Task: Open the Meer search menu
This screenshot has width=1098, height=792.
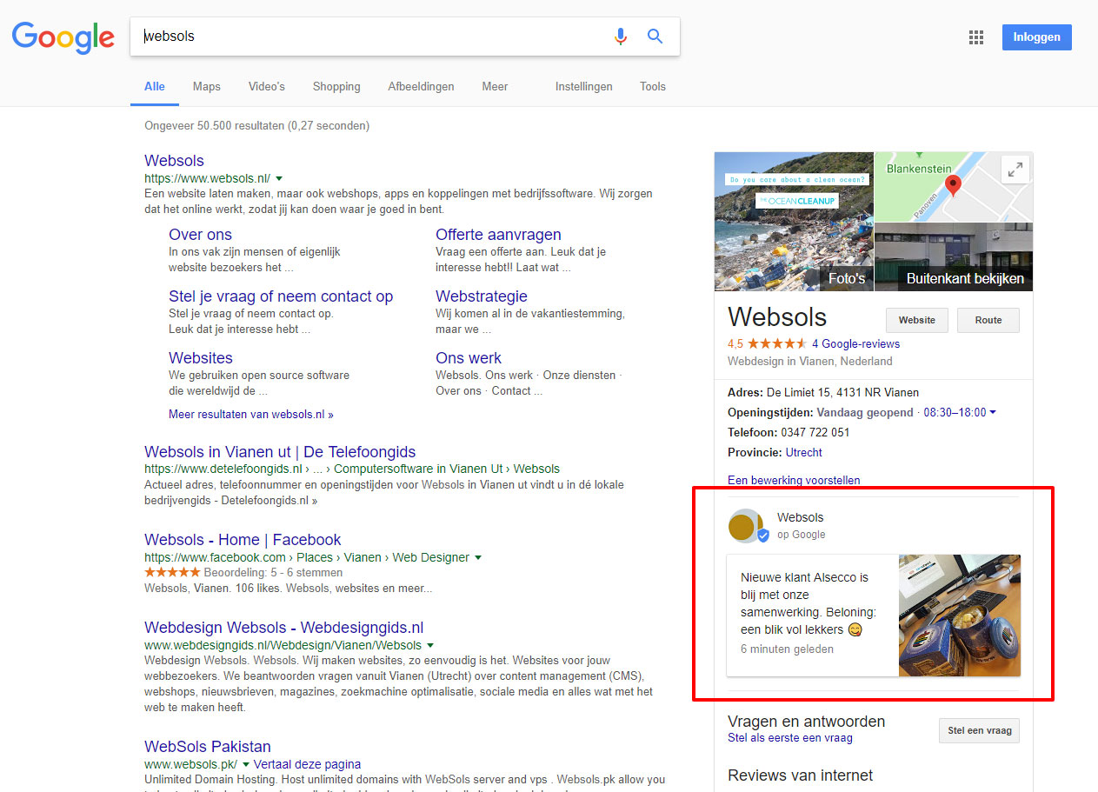Action: 495,86
